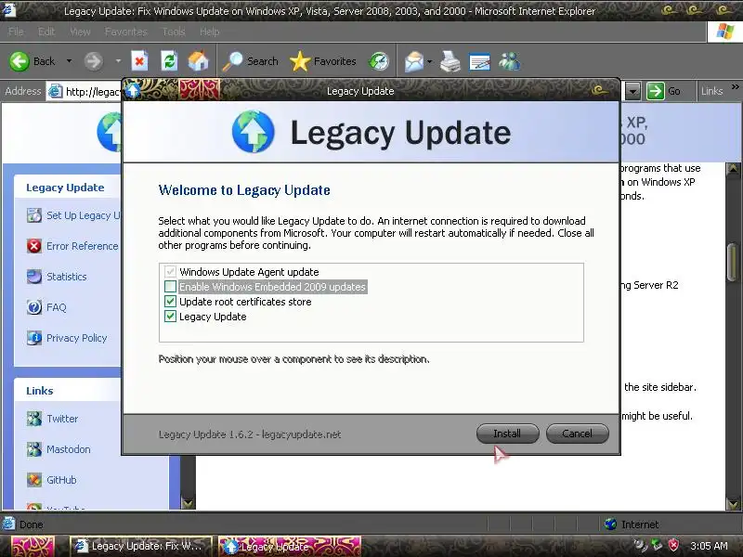
Task: Uncheck the Legacy Update component checkbox
Action: pos(170,317)
